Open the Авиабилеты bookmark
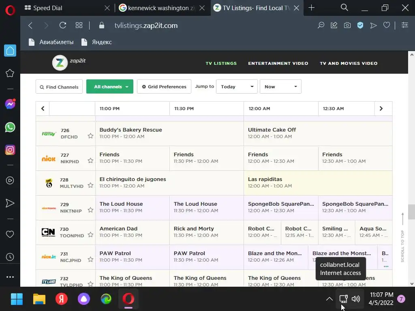415x311 pixels. click(51, 42)
